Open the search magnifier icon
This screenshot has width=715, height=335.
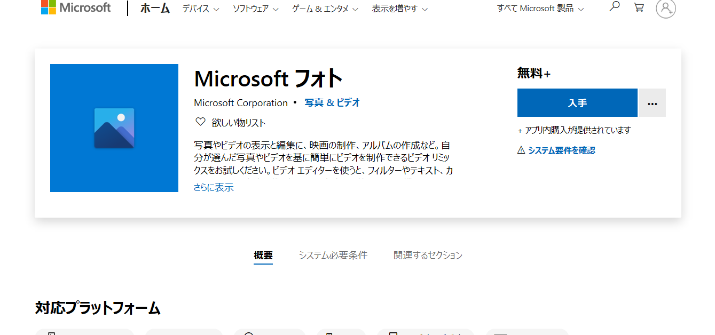click(614, 7)
